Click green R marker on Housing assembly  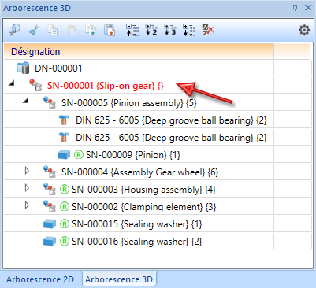65,189
